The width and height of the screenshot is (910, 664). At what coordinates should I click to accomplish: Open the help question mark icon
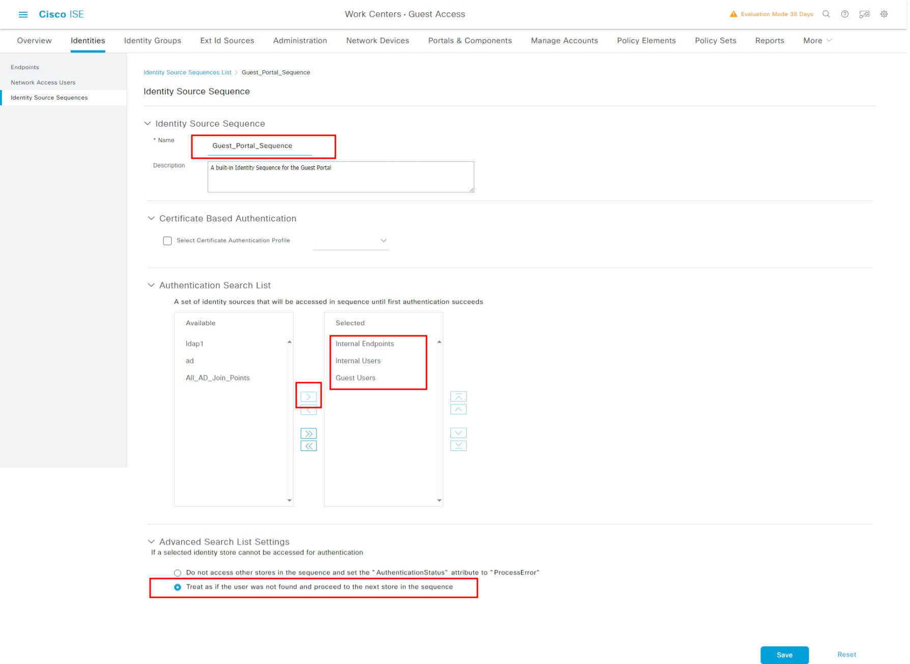click(845, 14)
